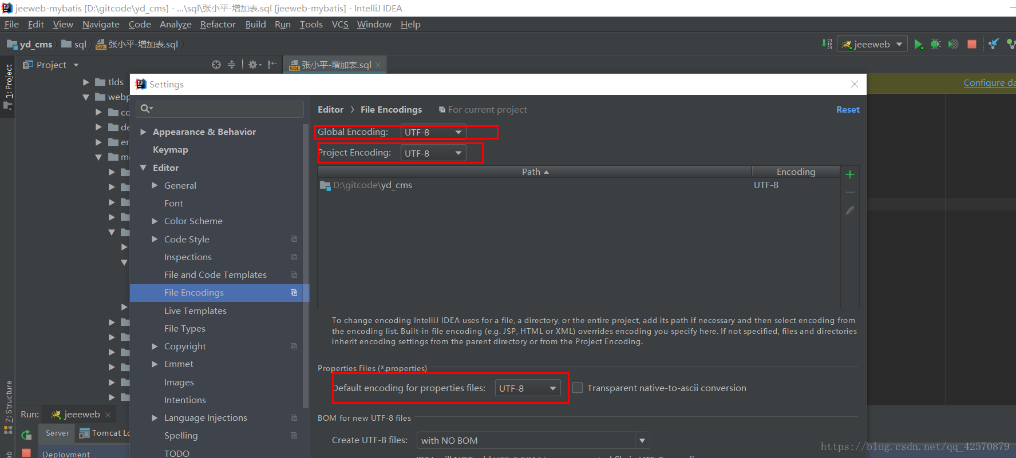Rerun jeeeweb in the Run panel
Screen dimensions: 1016x458
26,435
